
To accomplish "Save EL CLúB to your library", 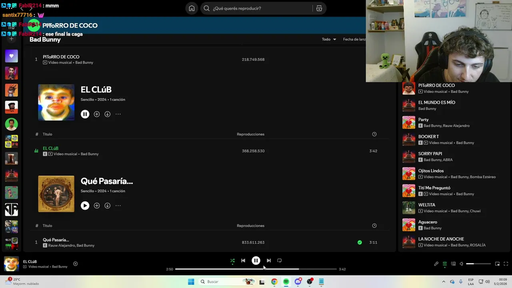I will point(97,114).
